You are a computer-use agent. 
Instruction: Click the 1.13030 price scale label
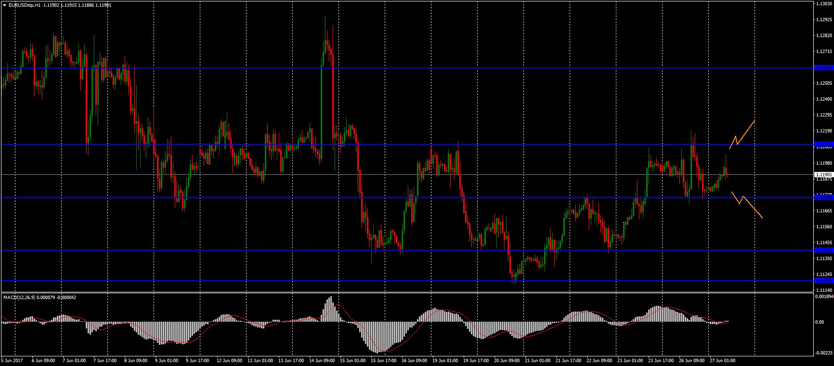tap(824, 4)
